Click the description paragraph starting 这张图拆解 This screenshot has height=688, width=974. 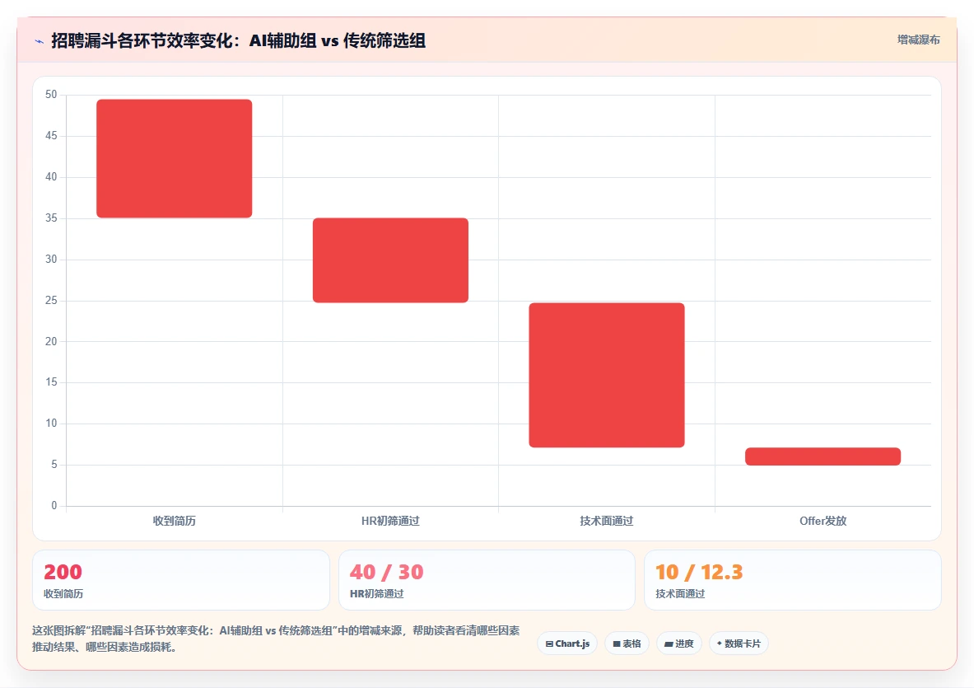click(276, 639)
